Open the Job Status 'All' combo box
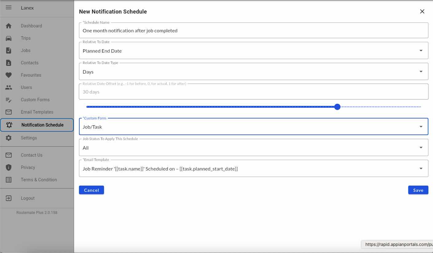 [x=254, y=147]
